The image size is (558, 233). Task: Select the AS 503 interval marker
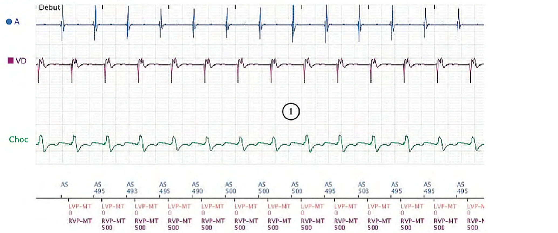363,188
